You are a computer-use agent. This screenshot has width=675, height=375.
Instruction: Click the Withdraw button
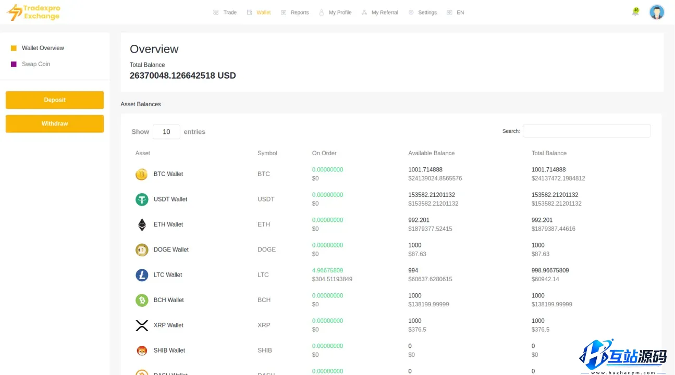point(55,124)
